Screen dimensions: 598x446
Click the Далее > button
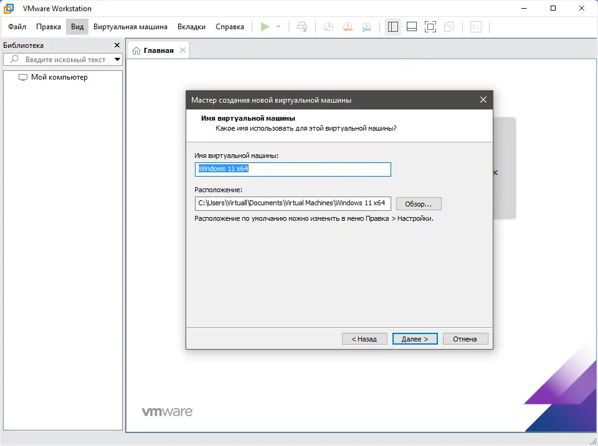click(415, 339)
